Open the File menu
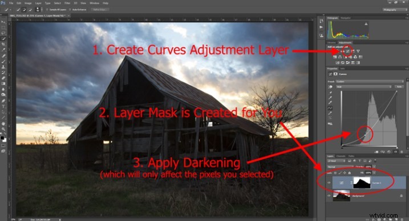 point(11,3)
